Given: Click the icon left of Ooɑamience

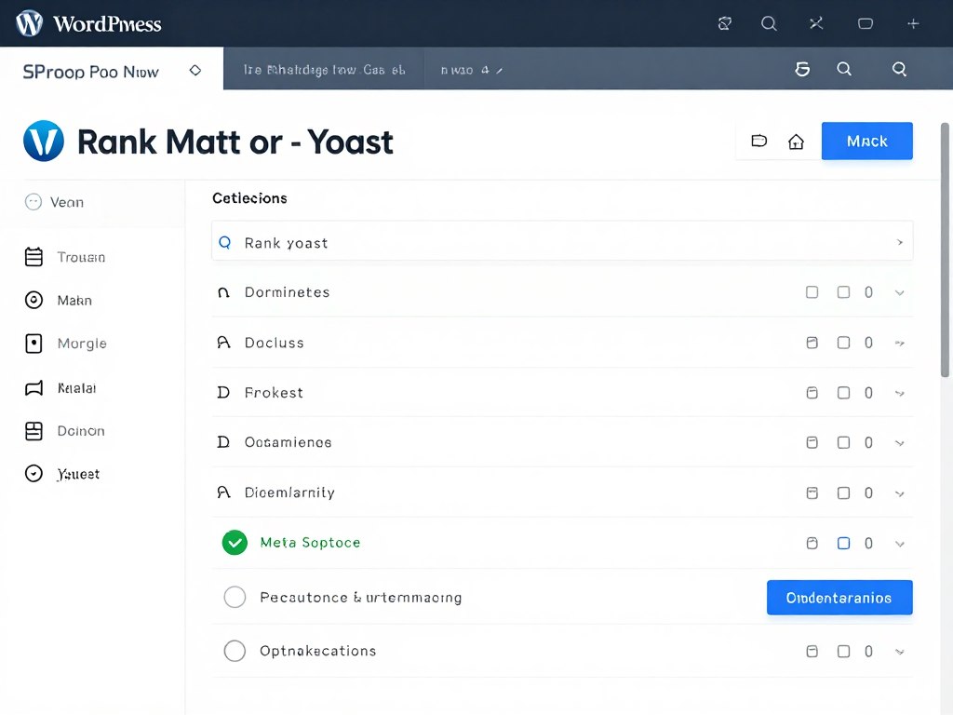Looking at the screenshot, I should tap(223, 442).
